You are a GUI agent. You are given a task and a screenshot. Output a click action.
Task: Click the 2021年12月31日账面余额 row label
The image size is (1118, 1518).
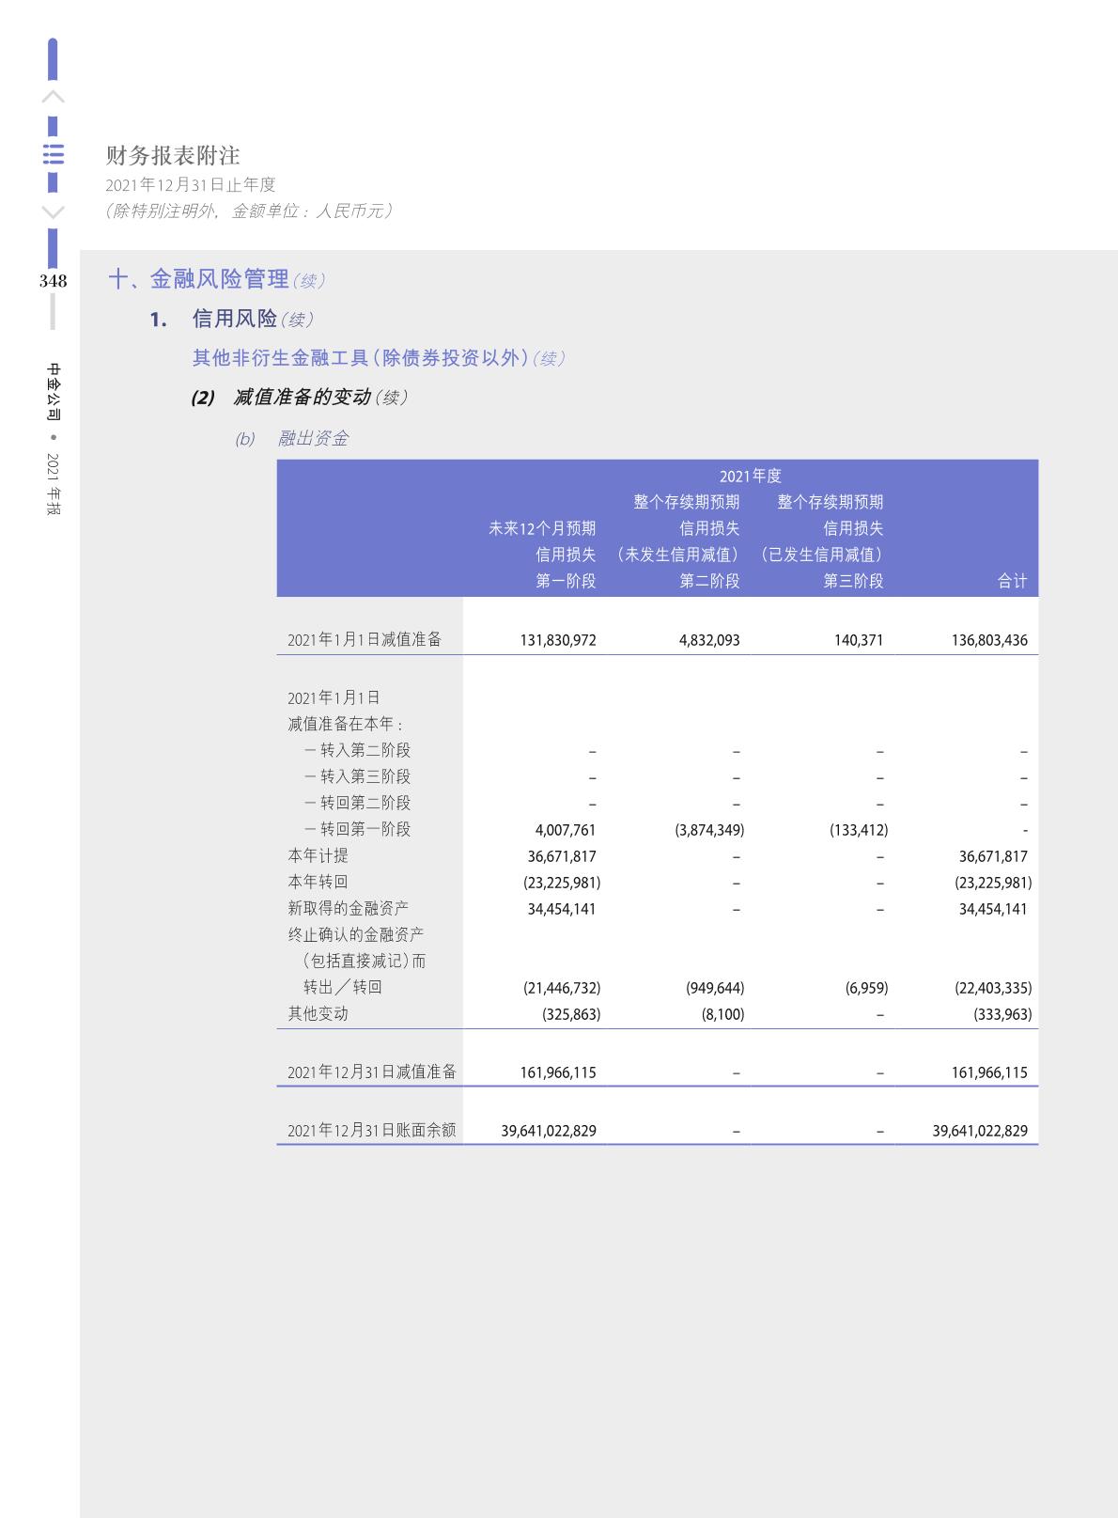371,1130
